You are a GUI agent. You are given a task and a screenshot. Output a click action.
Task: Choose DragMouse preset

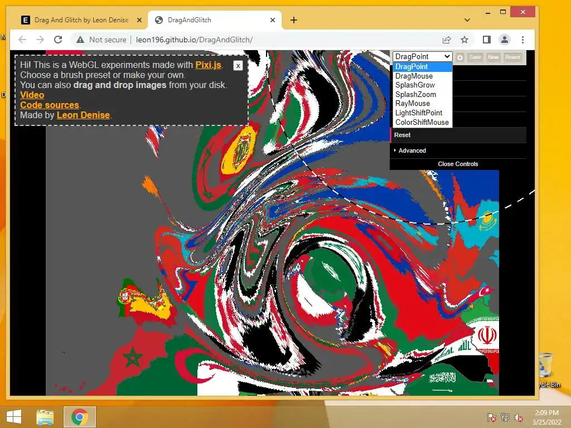click(422, 76)
